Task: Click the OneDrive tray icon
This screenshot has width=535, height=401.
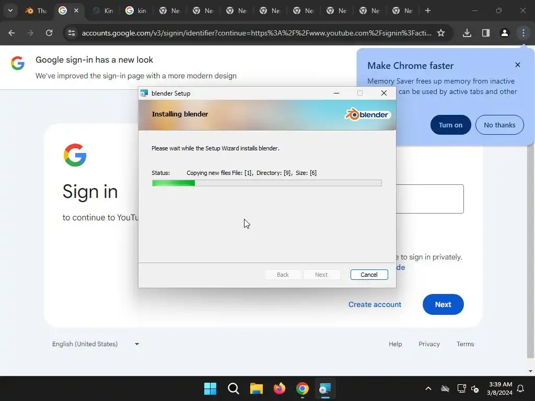Action: [x=445, y=388]
